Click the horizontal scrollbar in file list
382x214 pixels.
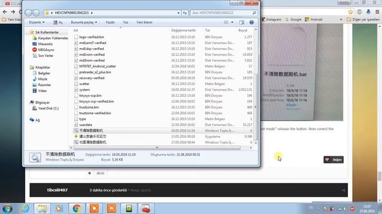[x=157, y=148]
